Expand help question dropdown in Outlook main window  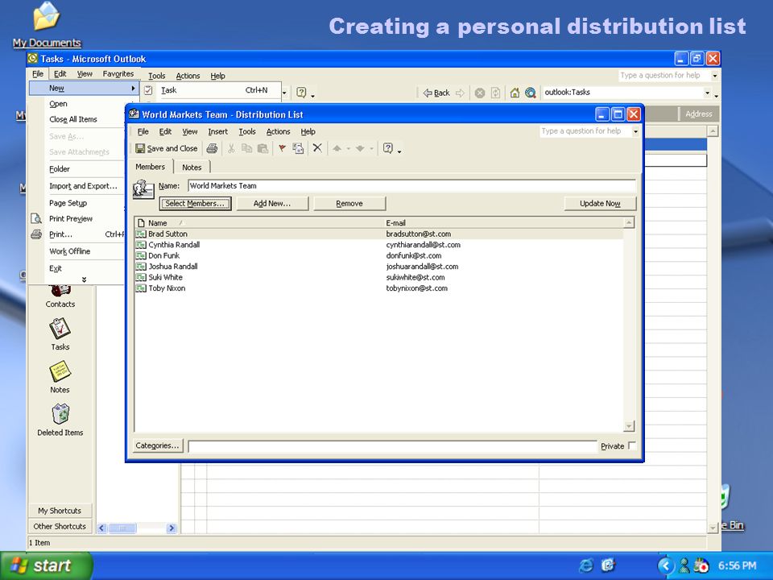pyautogui.click(x=714, y=76)
